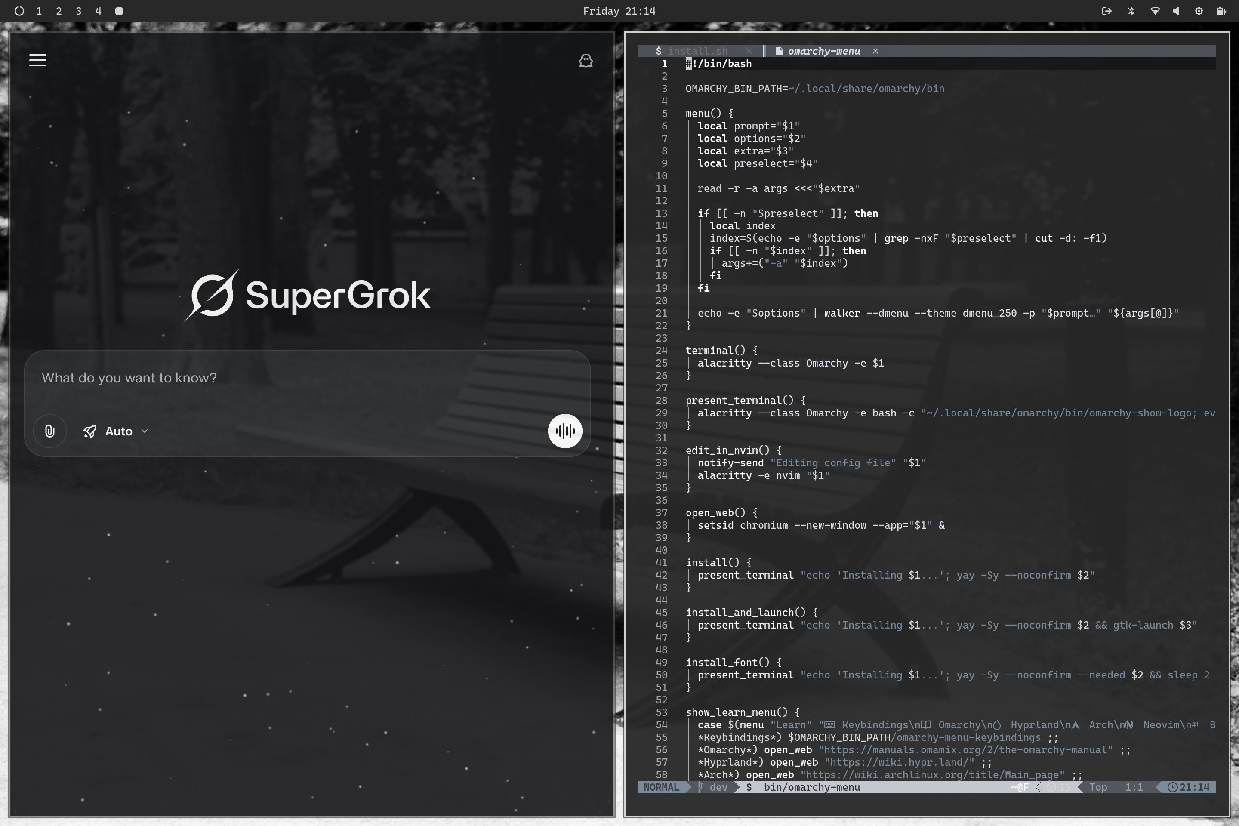Click line 1 shebang #!/bin/bash

pos(718,64)
